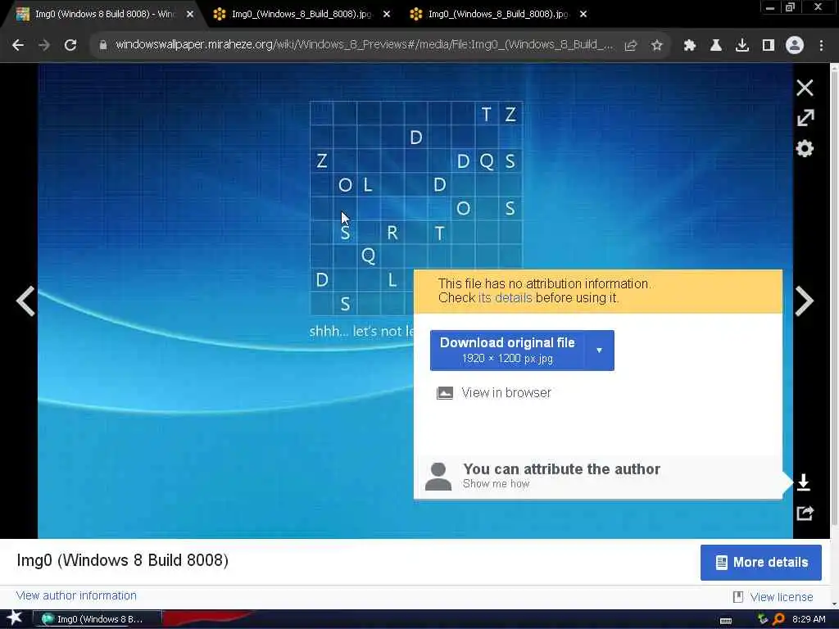Close the media viewer with X icon

[x=805, y=88]
